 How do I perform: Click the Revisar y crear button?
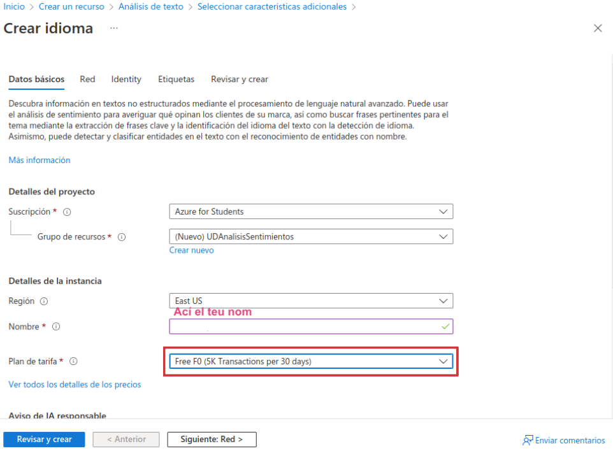click(43, 439)
